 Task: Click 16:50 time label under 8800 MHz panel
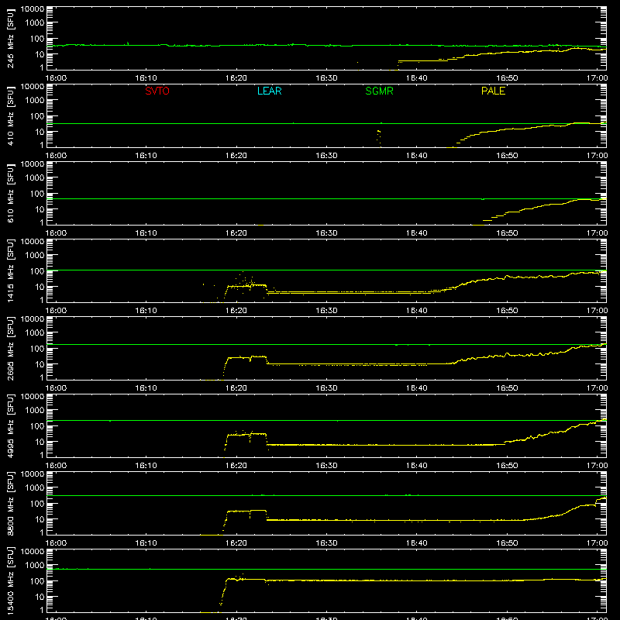(507, 543)
